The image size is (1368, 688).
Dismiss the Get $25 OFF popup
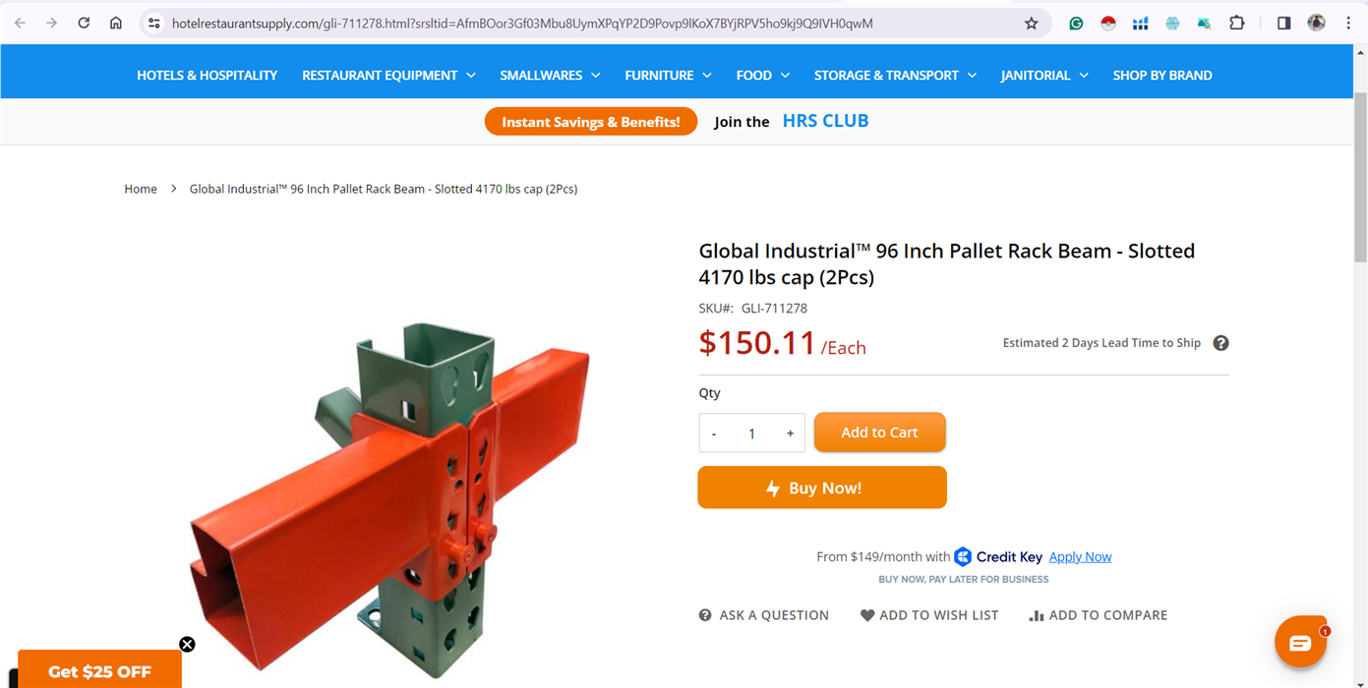click(187, 645)
